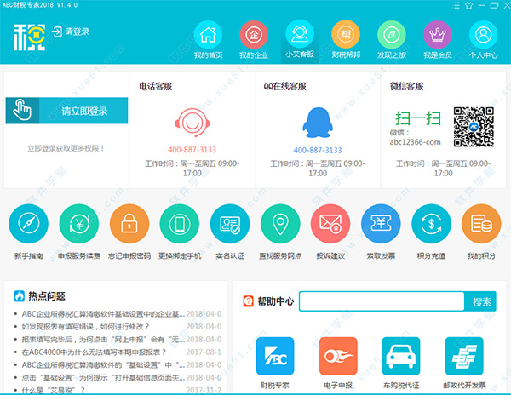511x395 pixels.
Task: Open 新手指南 guide icon
Action: point(28,224)
